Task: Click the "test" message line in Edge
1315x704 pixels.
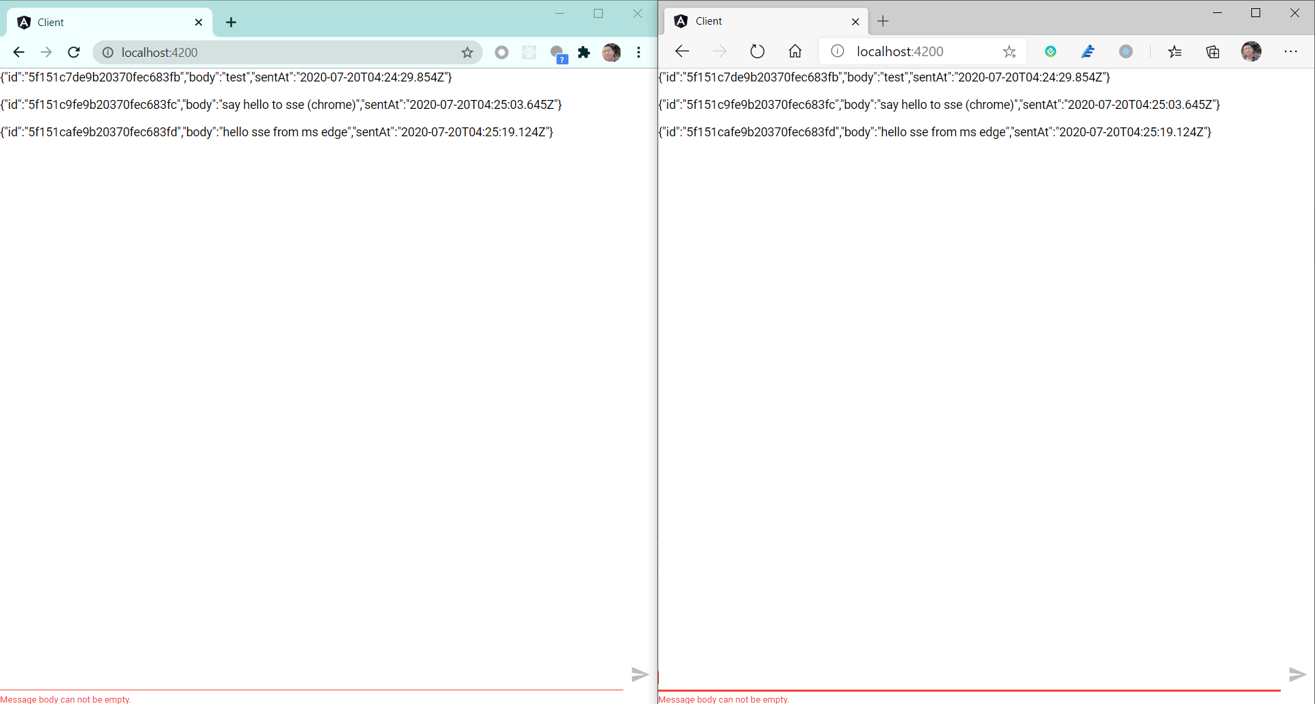Action: (884, 77)
